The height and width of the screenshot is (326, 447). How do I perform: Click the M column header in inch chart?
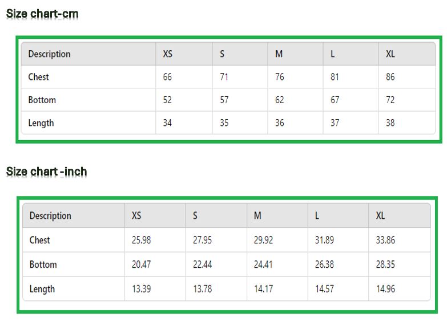257,215
